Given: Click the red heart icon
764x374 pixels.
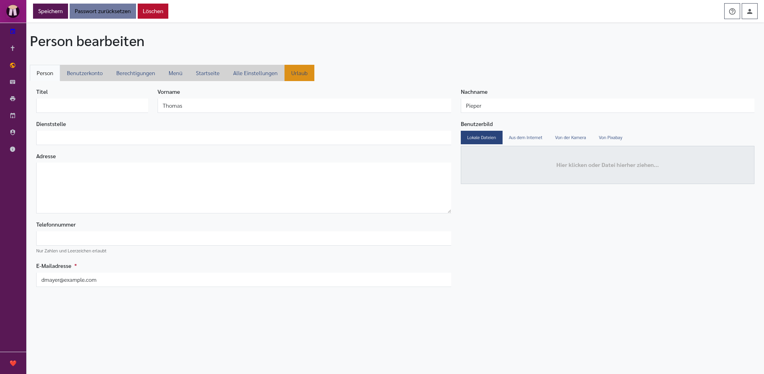Looking at the screenshot, I should tap(13, 363).
